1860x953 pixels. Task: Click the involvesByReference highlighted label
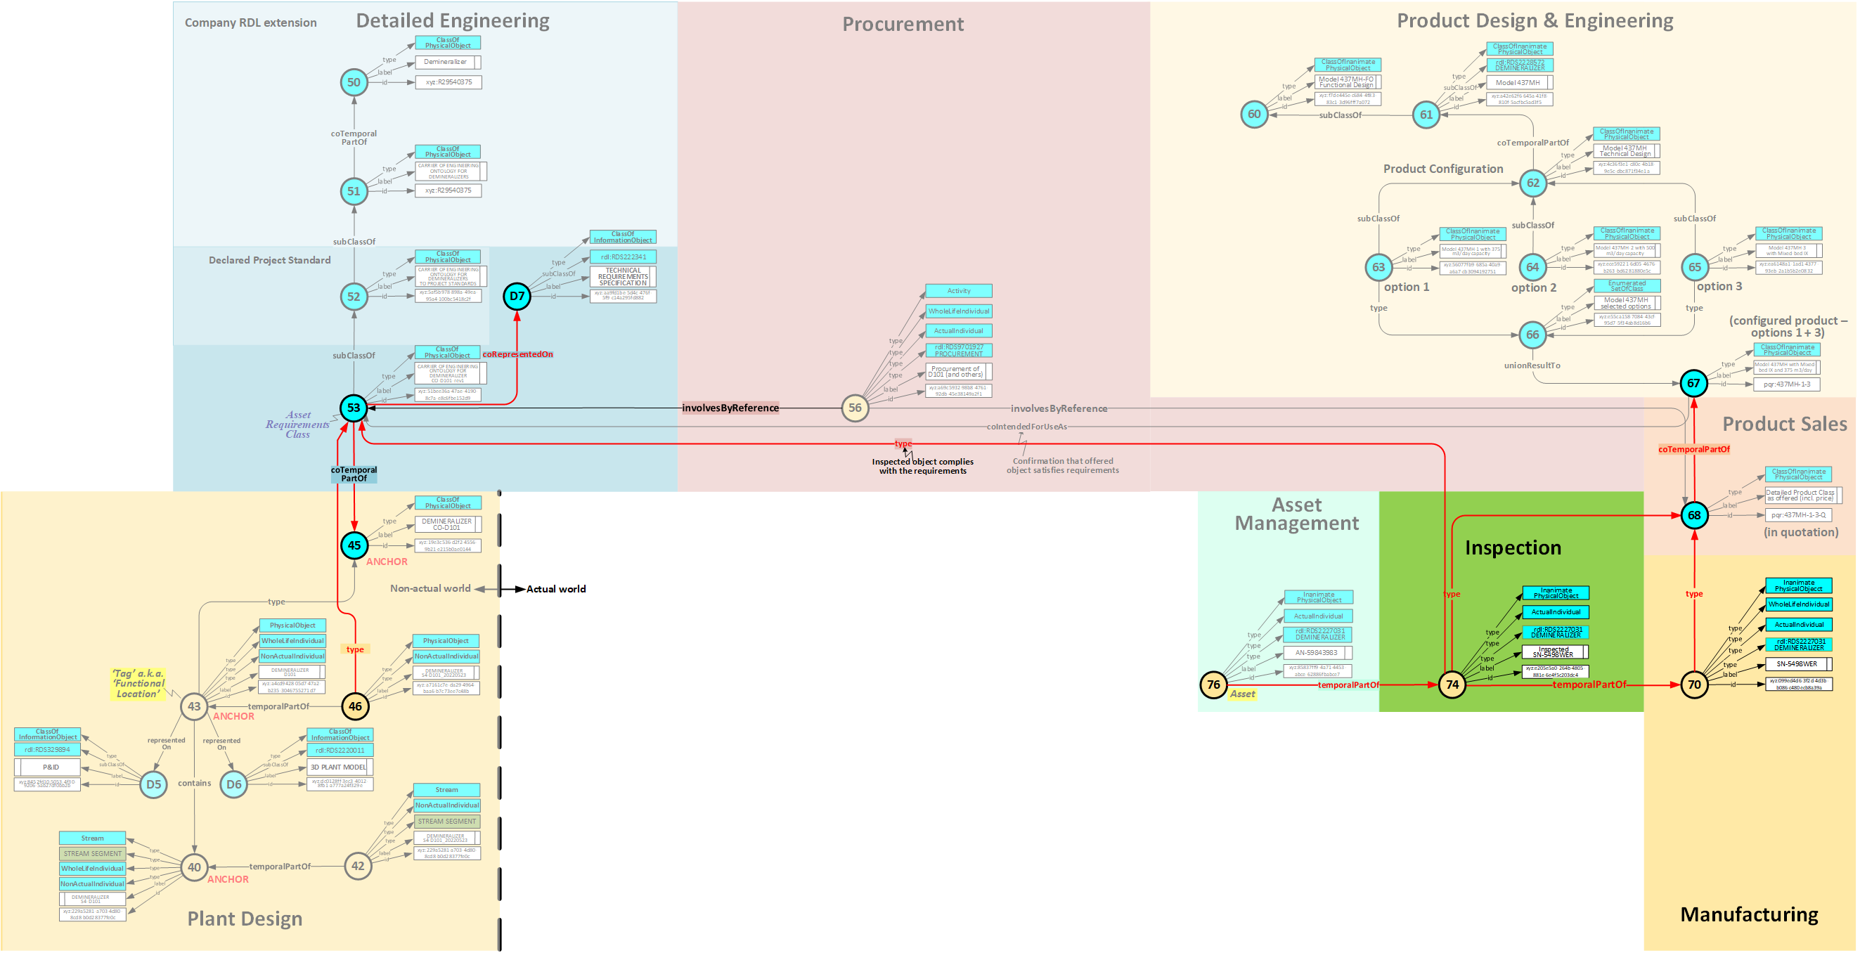pos(730,408)
